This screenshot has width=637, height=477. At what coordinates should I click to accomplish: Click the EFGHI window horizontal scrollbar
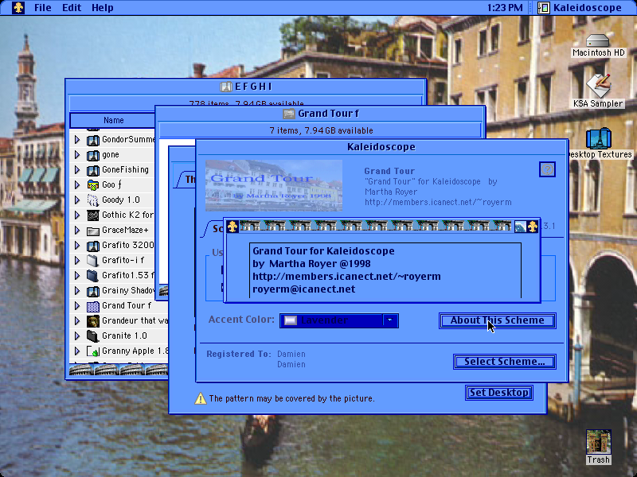click(118, 370)
